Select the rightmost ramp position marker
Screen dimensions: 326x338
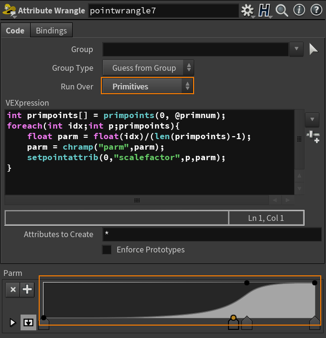pyautogui.click(x=315, y=323)
